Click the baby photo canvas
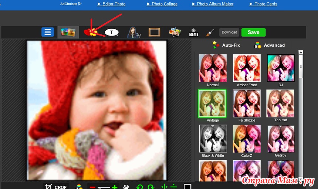The width and height of the screenshot is (318, 189). [97, 110]
